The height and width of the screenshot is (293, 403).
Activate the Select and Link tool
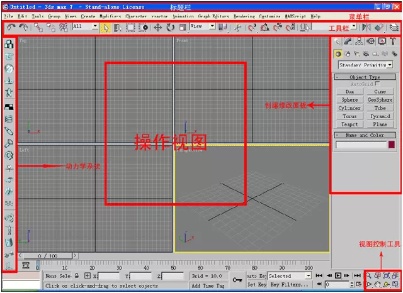38,28
